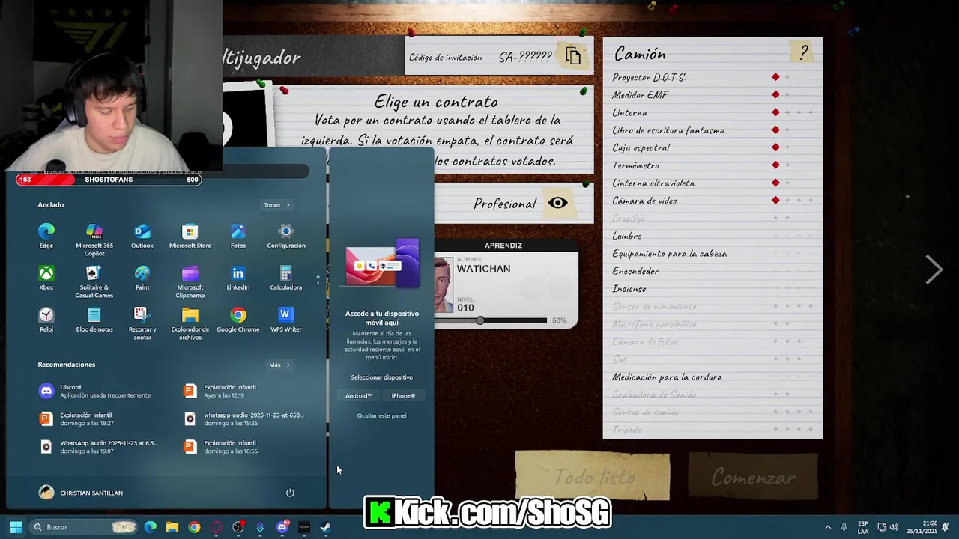Toggle Libro de escritura fantasma marker
The height and width of the screenshot is (539, 959).
pos(775,130)
